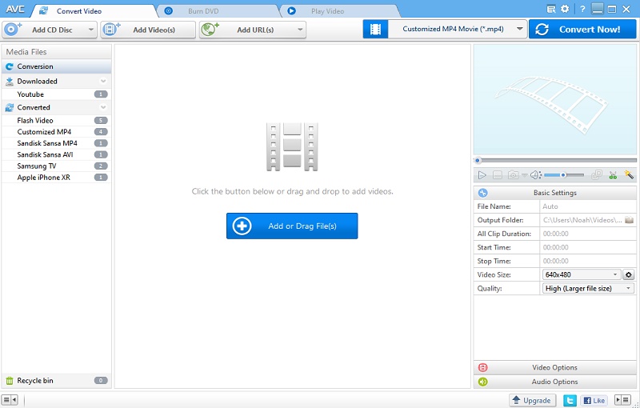Click the output profile film strip icon

click(x=375, y=30)
